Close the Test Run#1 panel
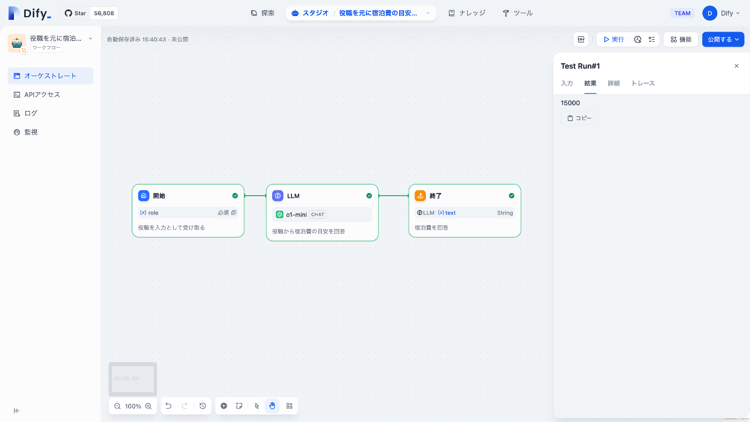This screenshot has height=422, width=750. coord(736,66)
